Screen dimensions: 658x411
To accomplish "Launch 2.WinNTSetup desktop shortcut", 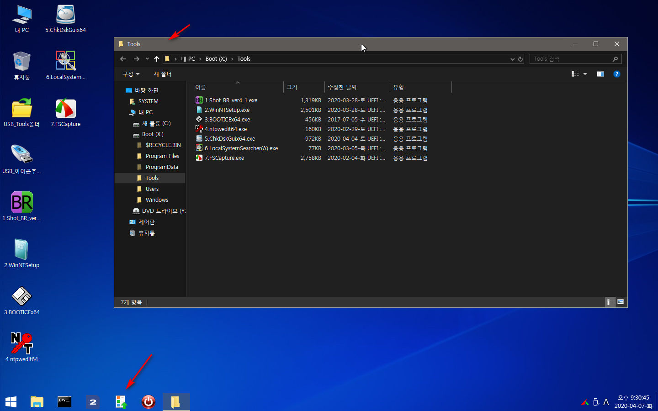I will [21, 253].
